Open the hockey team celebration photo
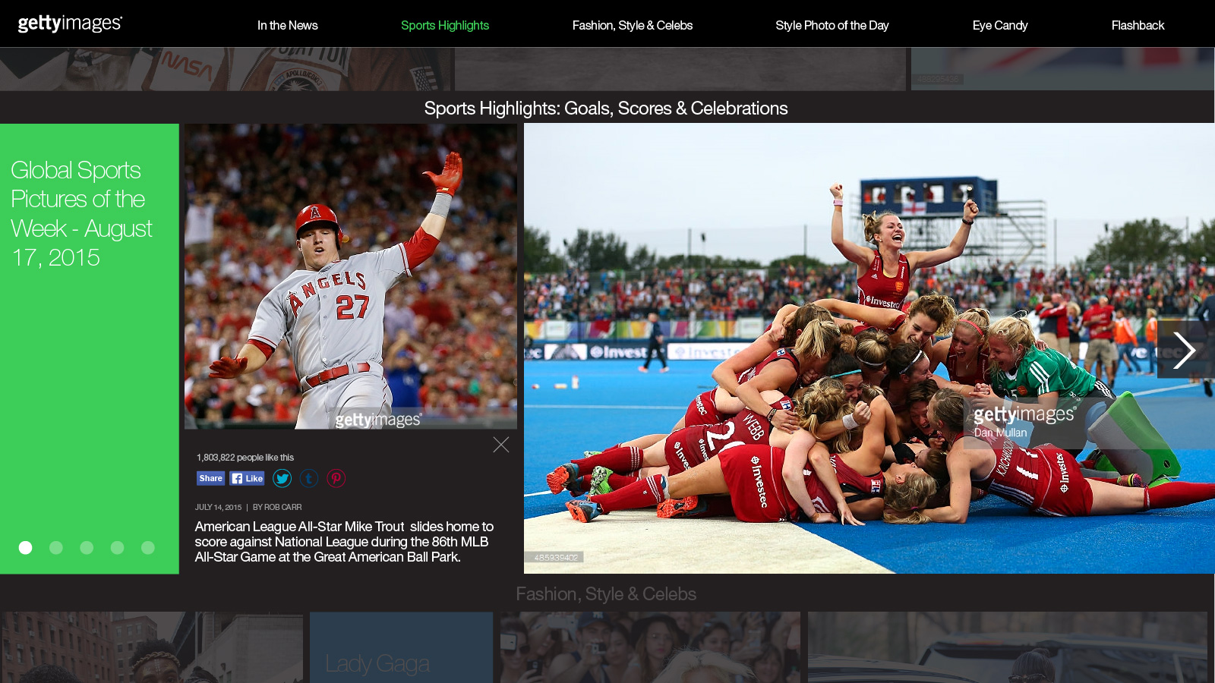 869,348
